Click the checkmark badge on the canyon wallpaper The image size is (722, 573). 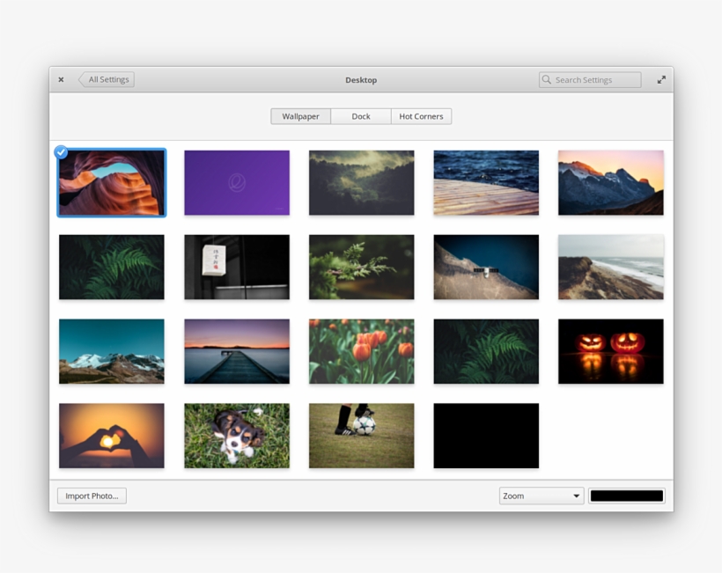point(61,152)
